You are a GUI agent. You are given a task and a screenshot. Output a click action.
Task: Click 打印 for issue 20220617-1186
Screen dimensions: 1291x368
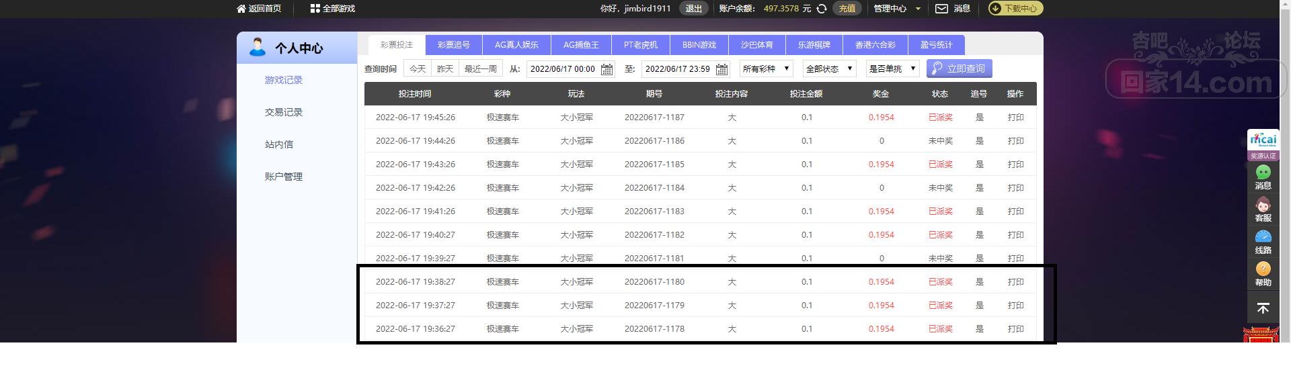(1016, 141)
